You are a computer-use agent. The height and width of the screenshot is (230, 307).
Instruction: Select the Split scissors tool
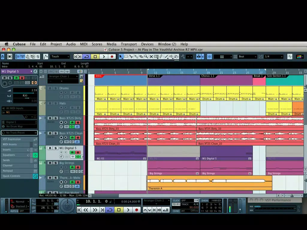pyautogui.click(x=131, y=57)
